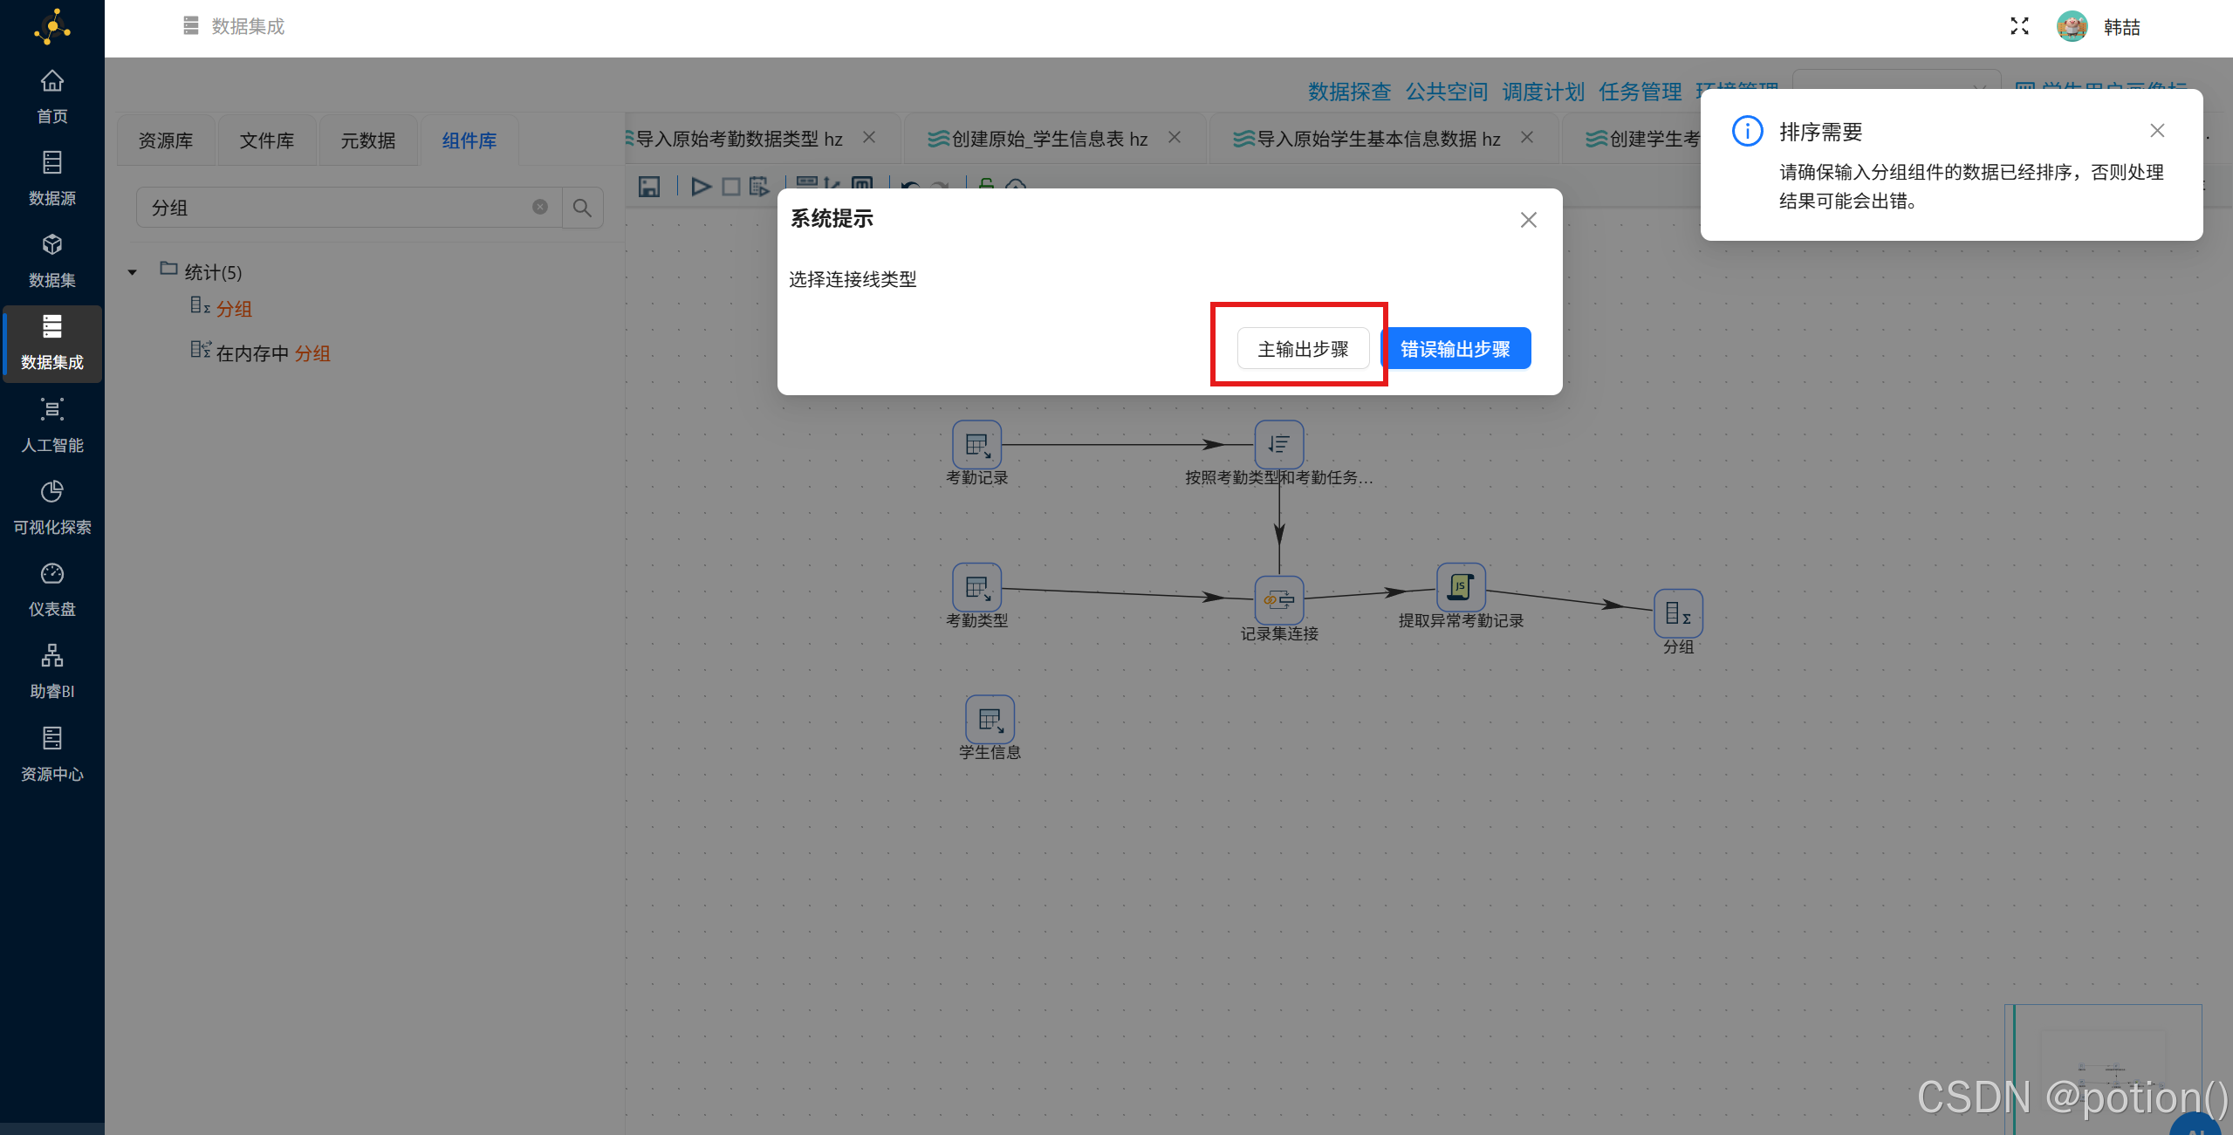The height and width of the screenshot is (1135, 2233).
Task: Clear the component search text
Action: [540, 207]
